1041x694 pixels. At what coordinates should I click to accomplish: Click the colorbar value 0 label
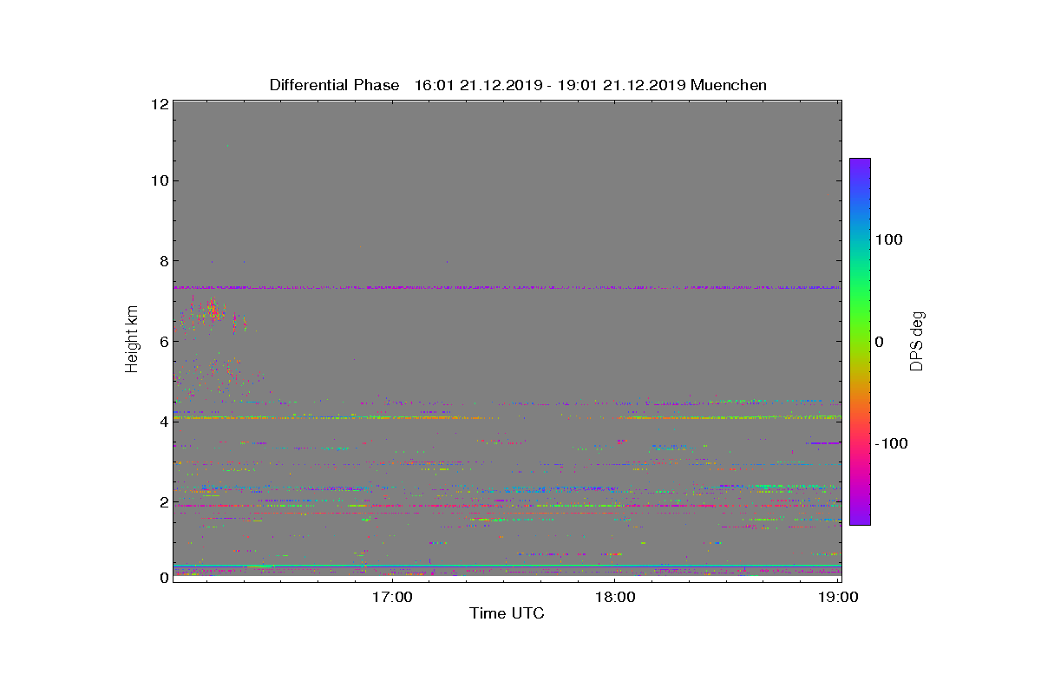[x=880, y=342]
